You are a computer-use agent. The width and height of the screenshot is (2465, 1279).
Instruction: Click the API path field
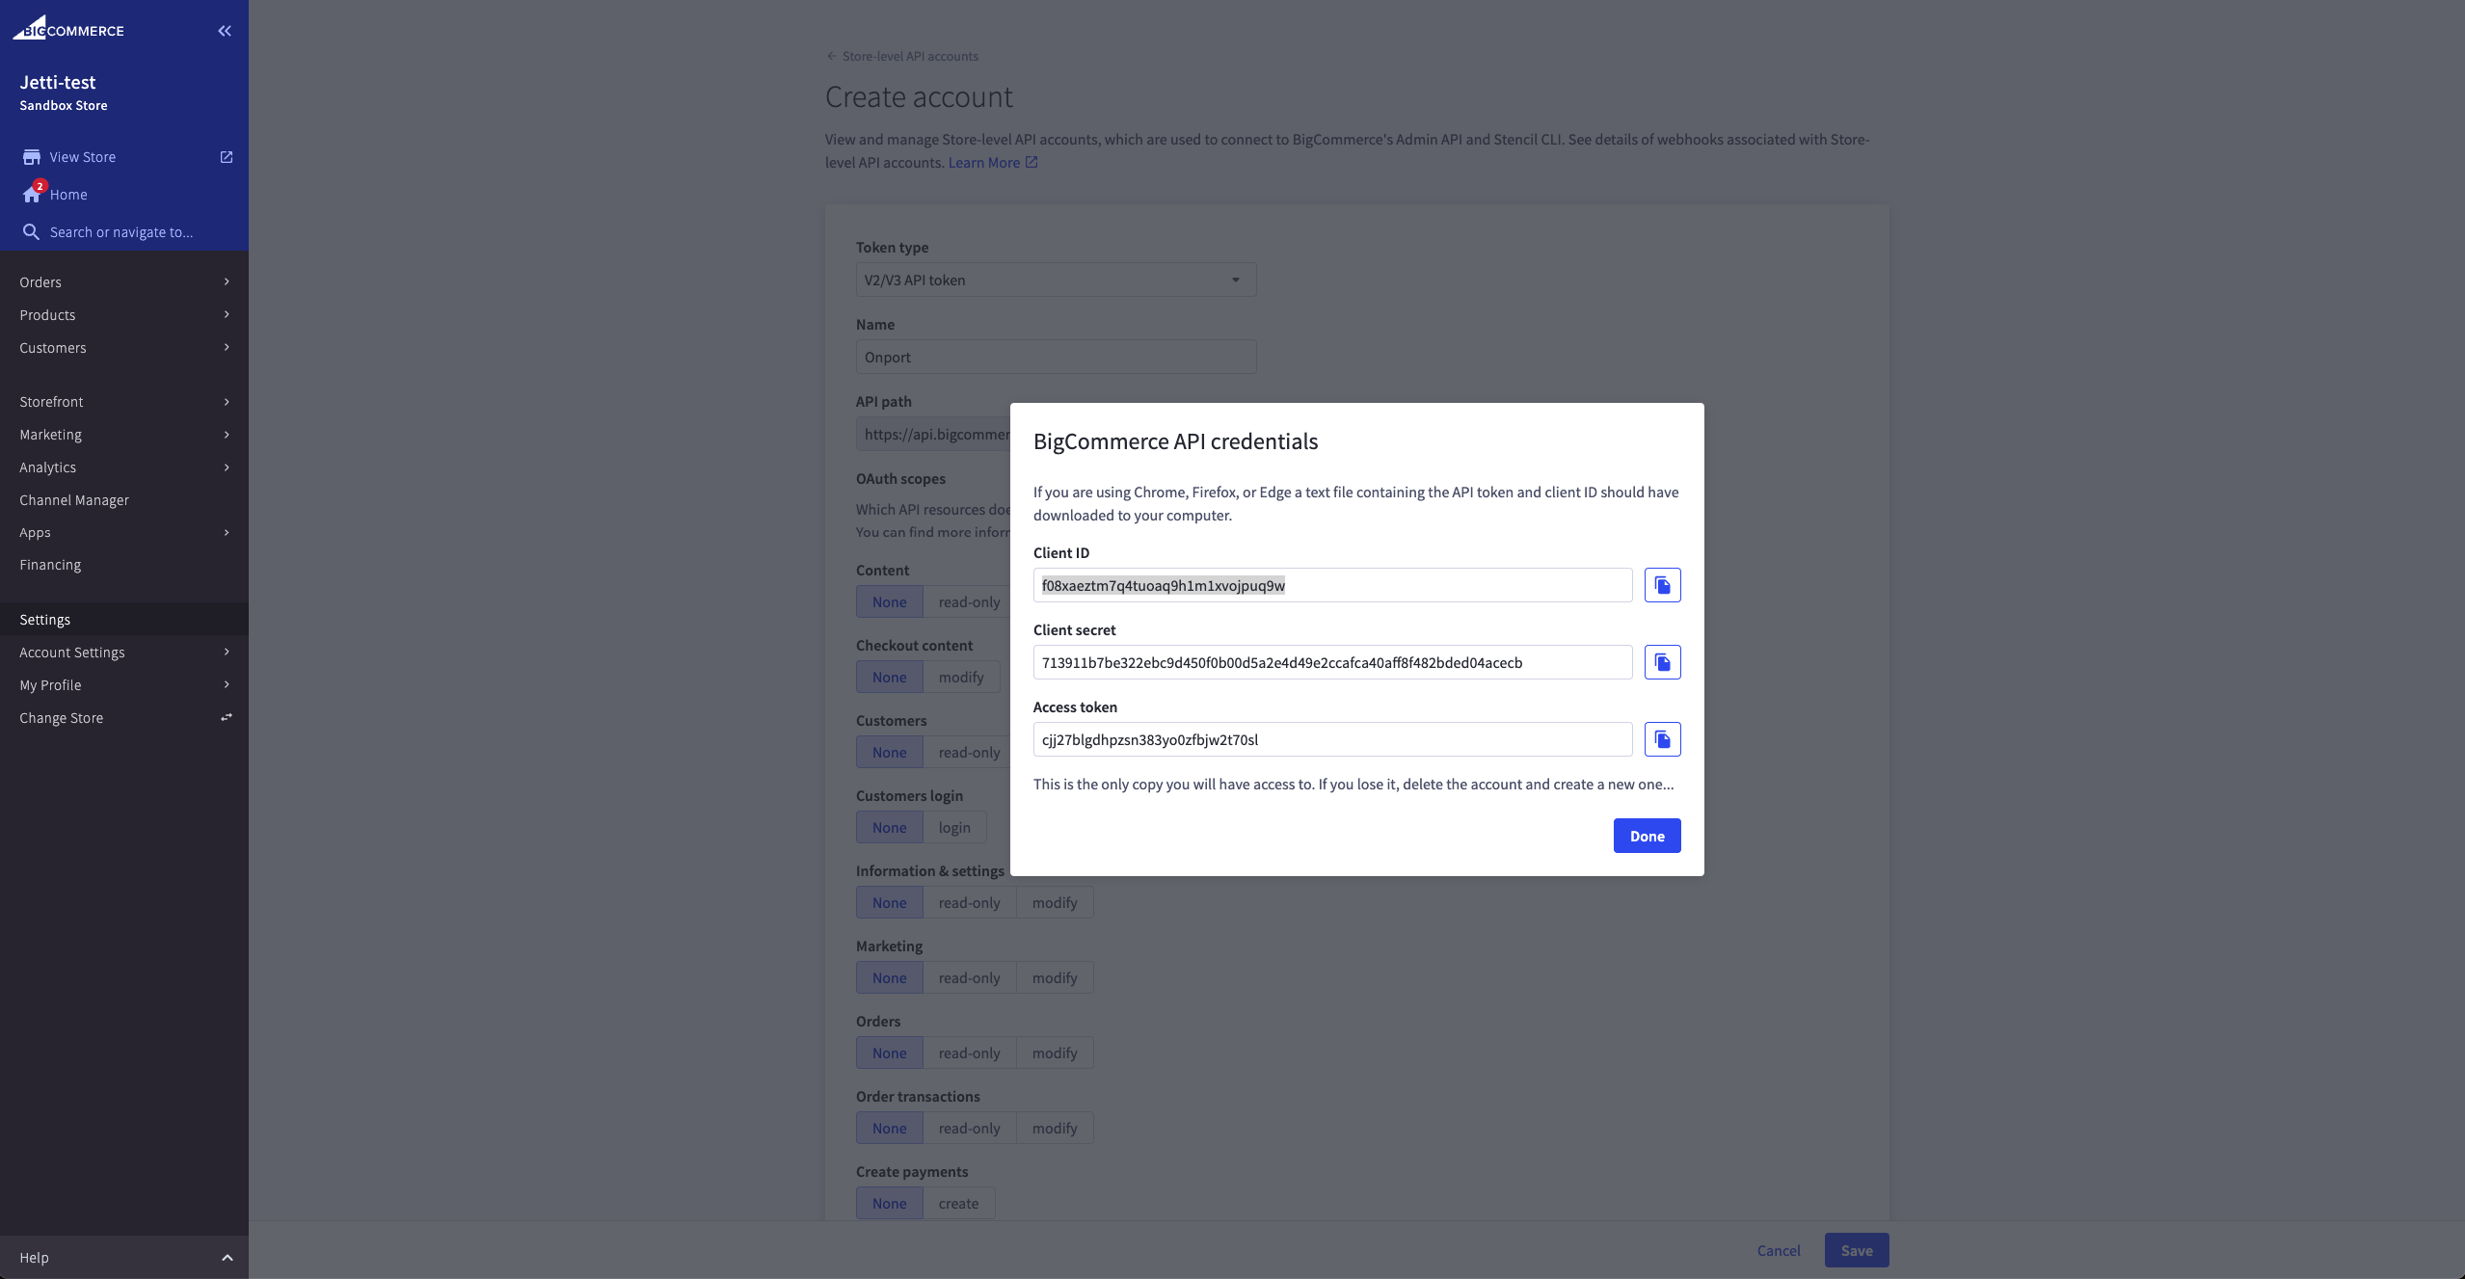[933, 434]
